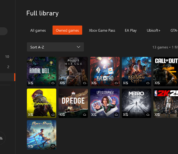Select the Balatro game tile
This screenshot has width=178, height=154.
[105, 71]
